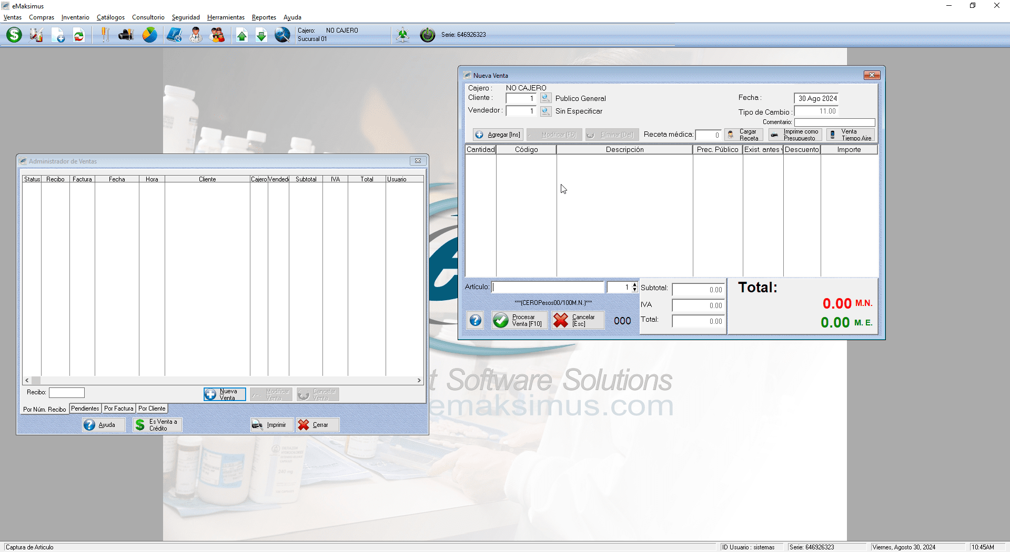
Task: Switch to the Pendientes tab
Action: (x=85, y=408)
